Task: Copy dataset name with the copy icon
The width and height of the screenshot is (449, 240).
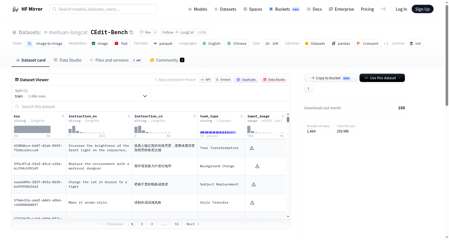Action: pos(131,32)
